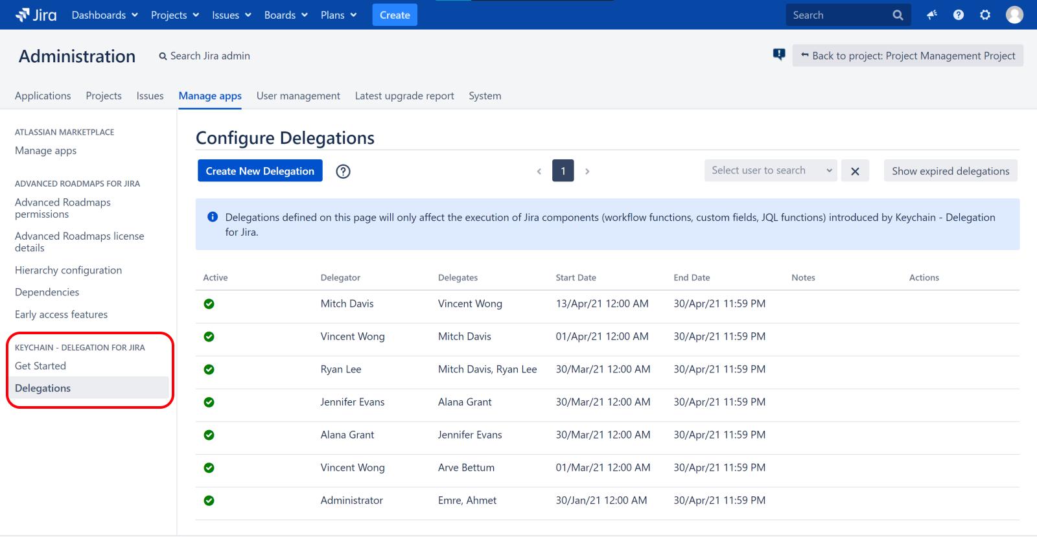Screen dimensions: 1037x537
Task: Click the Active column header
Action: (x=215, y=277)
